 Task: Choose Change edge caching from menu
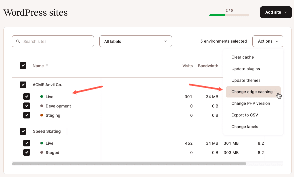tap(252, 92)
